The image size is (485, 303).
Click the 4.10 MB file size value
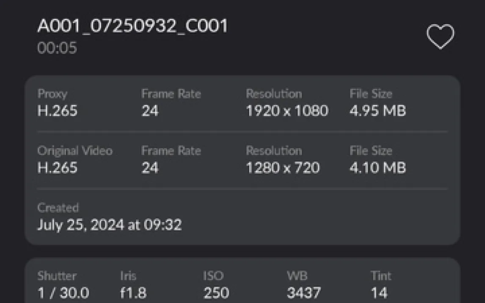pos(378,168)
